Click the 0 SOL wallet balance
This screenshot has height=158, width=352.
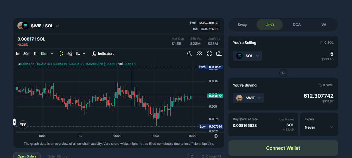[x=327, y=43]
